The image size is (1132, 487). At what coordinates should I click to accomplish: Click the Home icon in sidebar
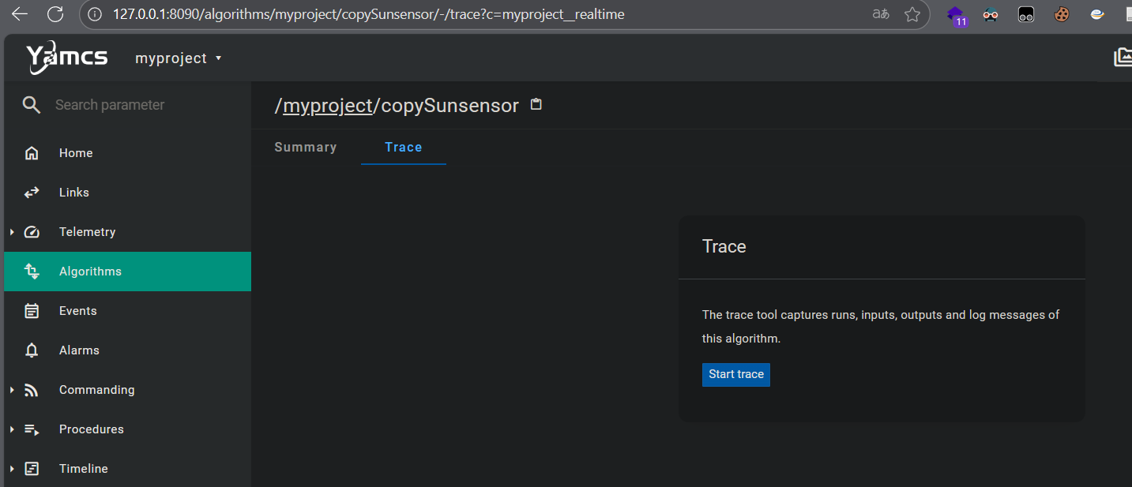32,153
